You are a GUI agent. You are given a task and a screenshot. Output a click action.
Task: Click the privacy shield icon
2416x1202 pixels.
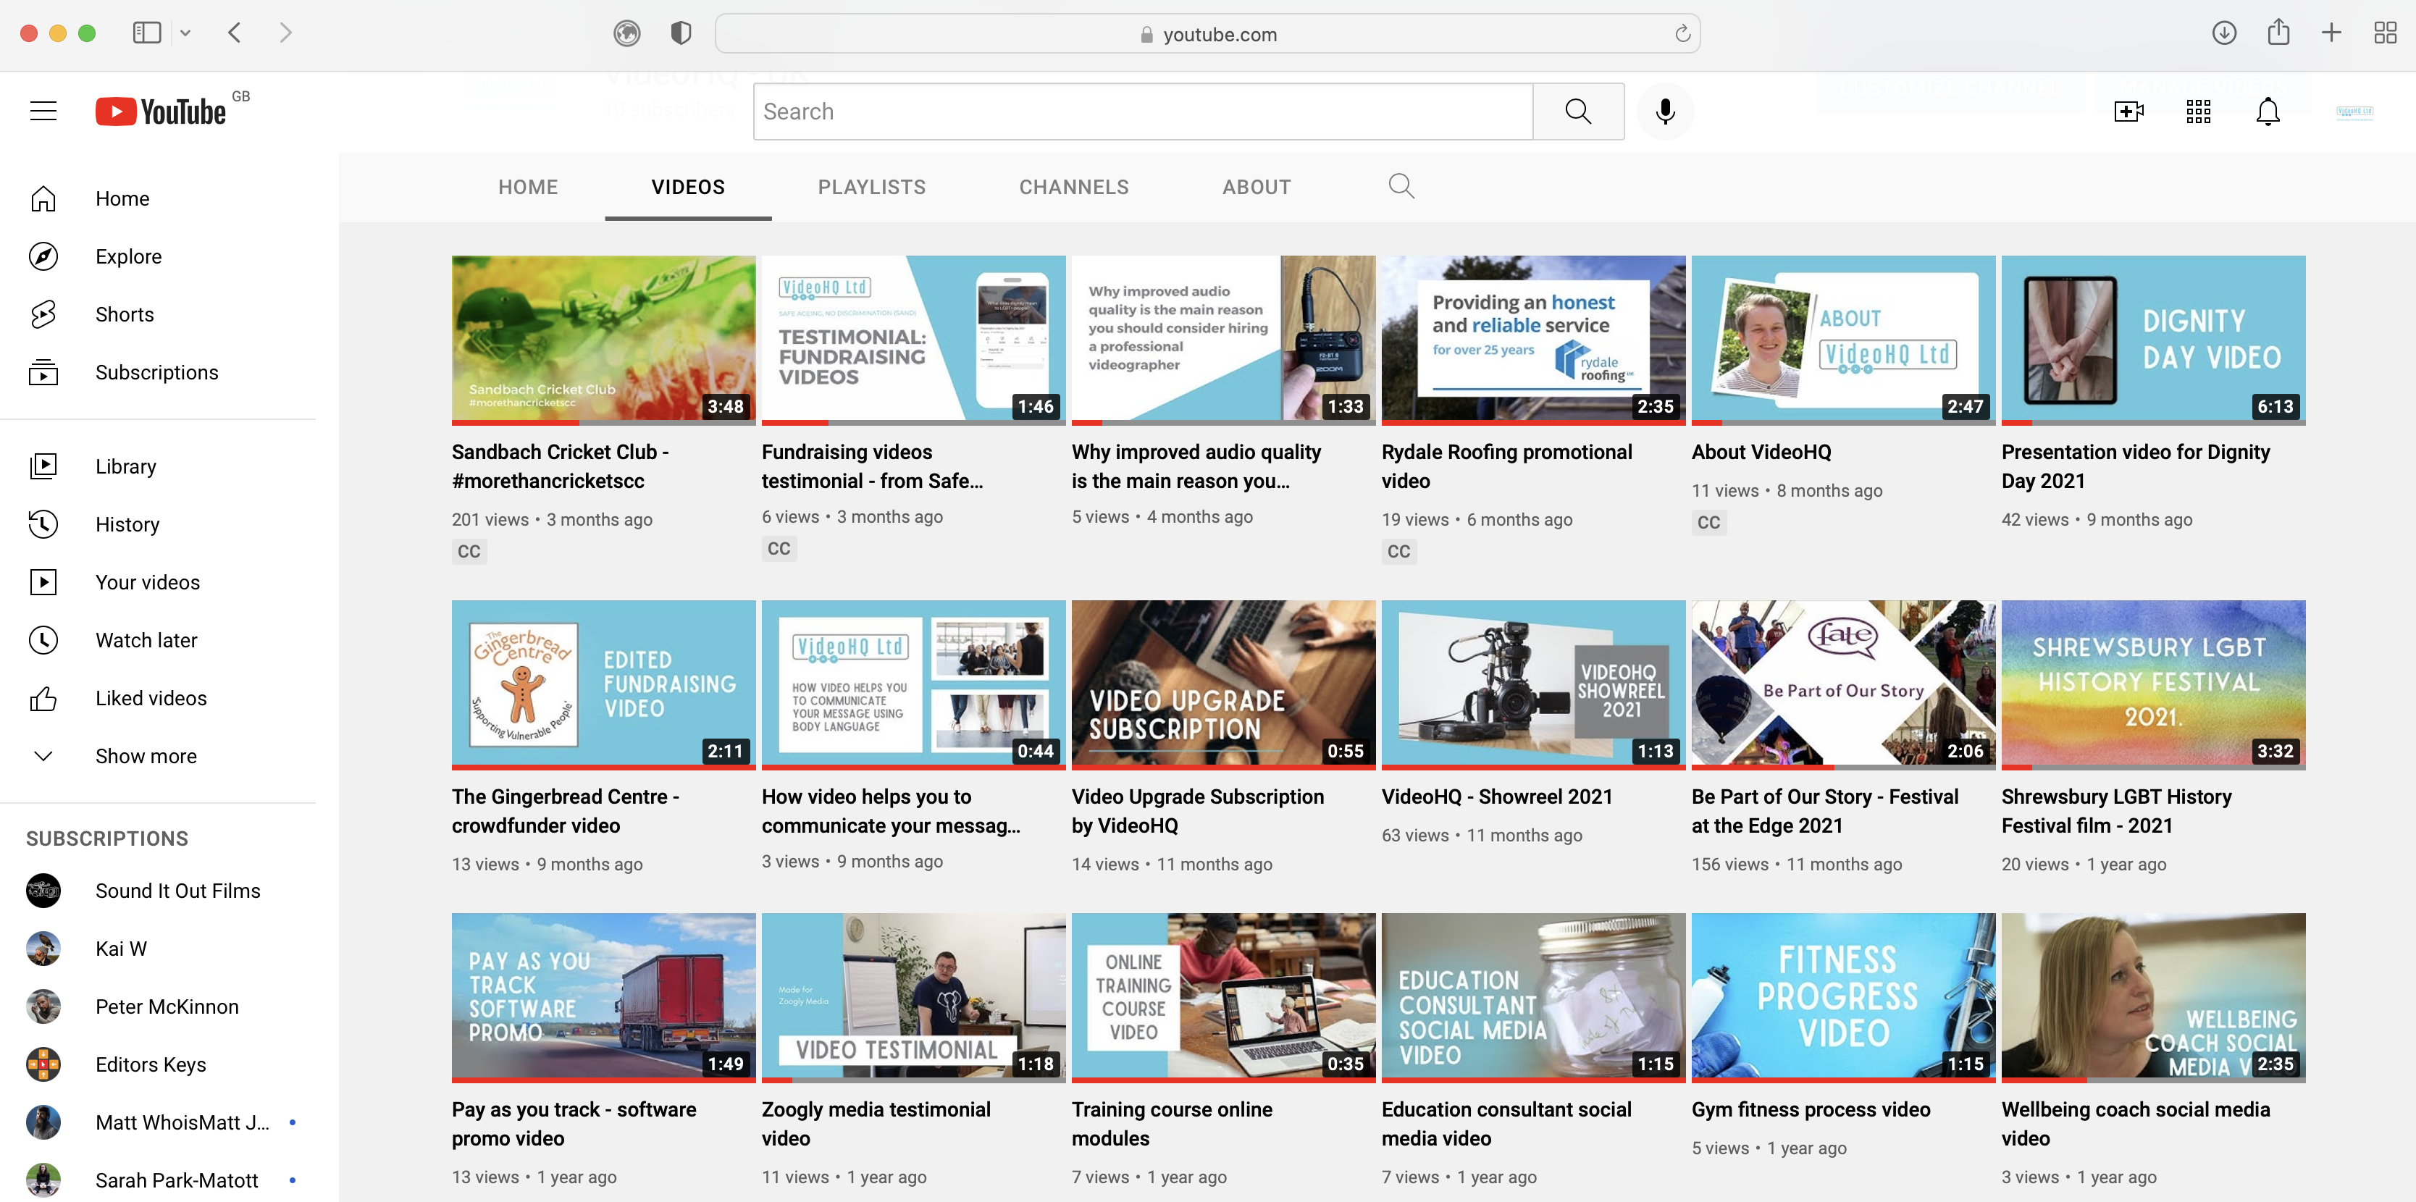pyautogui.click(x=681, y=34)
